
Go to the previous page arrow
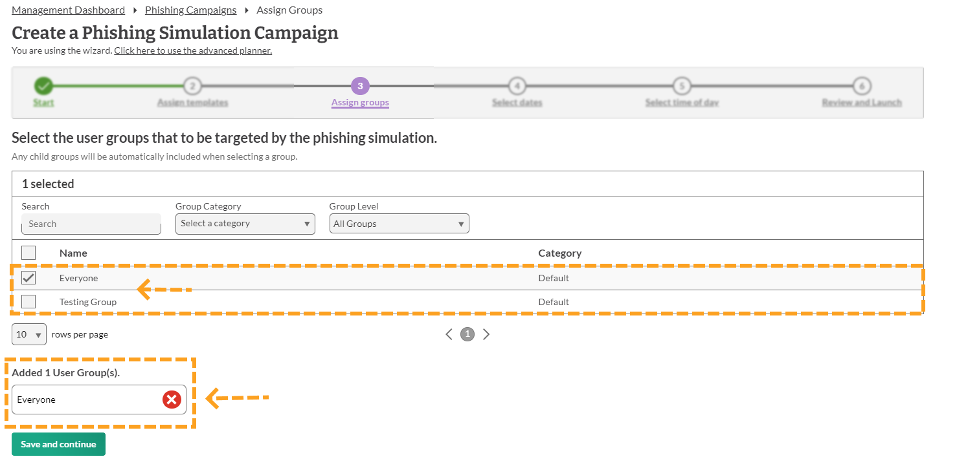click(449, 334)
